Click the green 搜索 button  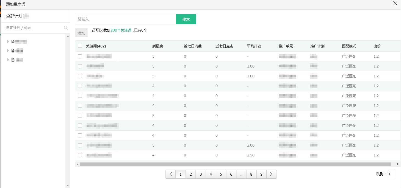click(186, 19)
